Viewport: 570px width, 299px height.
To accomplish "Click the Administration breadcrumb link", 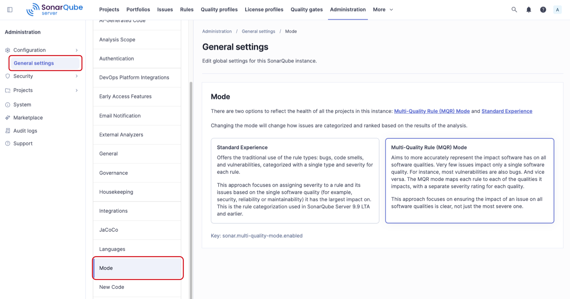I will pyautogui.click(x=217, y=32).
